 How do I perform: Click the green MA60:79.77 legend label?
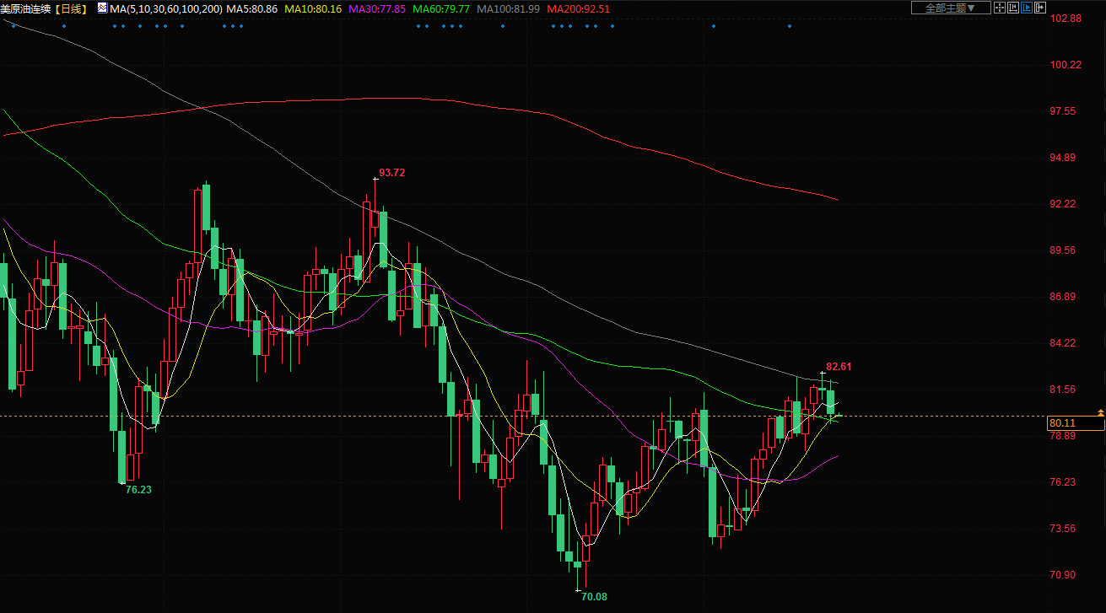coord(441,8)
